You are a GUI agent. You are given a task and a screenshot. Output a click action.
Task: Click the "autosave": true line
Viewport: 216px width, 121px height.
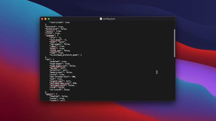click(x=54, y=27)
